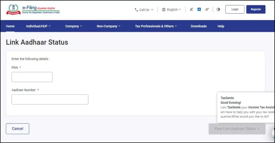
Task: Click the globe icon beside English
Action: click(164, 10)
